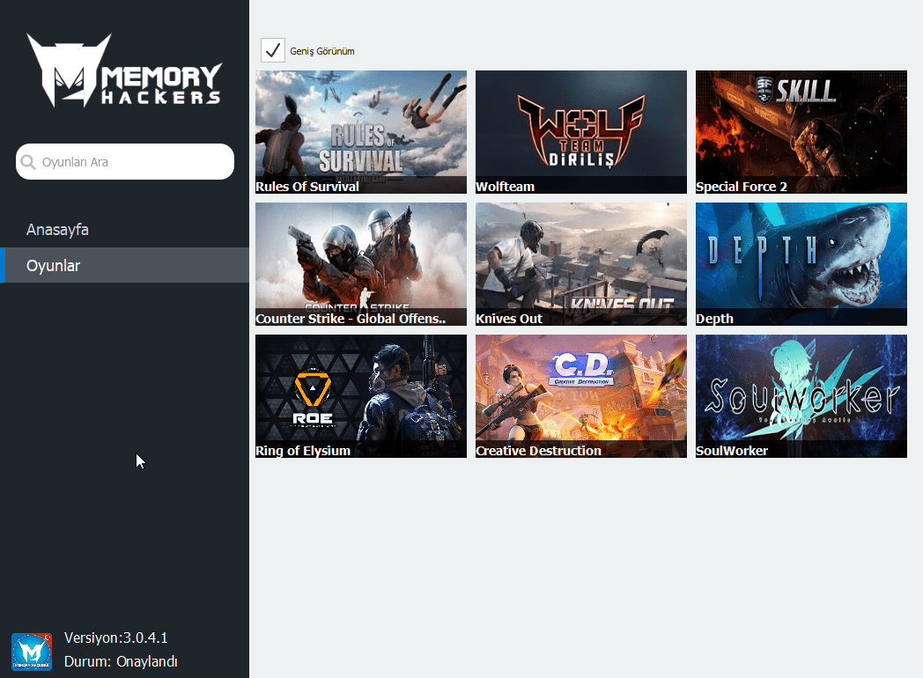The height and width of the screenshot is (678, 923).
Task: Click the Memory Hackers logo
Action: pos(124,70)
